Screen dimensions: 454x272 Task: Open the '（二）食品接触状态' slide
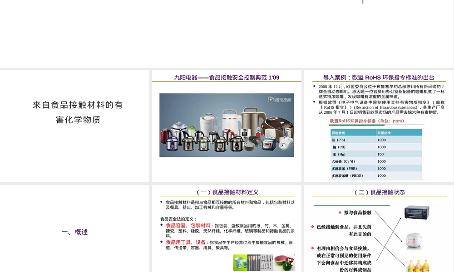point(379,228)
